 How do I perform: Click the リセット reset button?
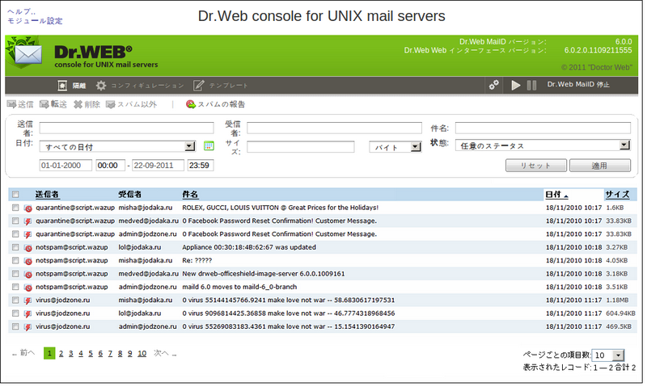(x=536, y=166)
